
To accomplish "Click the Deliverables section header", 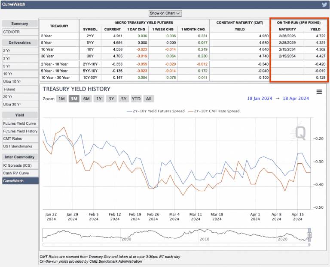I will (x=20, y=42).
